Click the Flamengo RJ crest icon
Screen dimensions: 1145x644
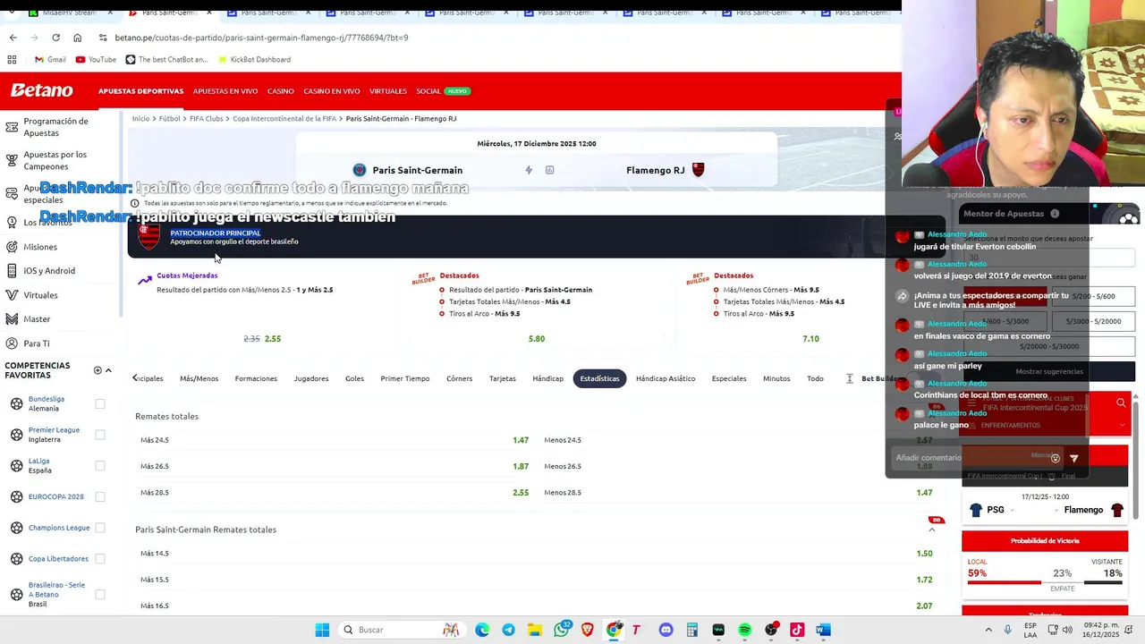tap(699, 170)
